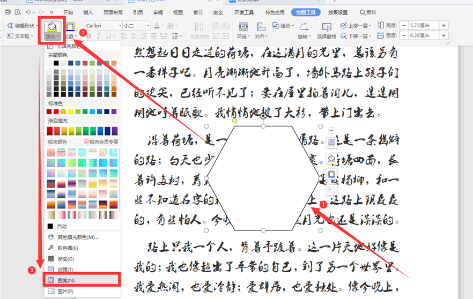
Task: Click the 查找 (Find) search button
Action: tap(368, 12)
